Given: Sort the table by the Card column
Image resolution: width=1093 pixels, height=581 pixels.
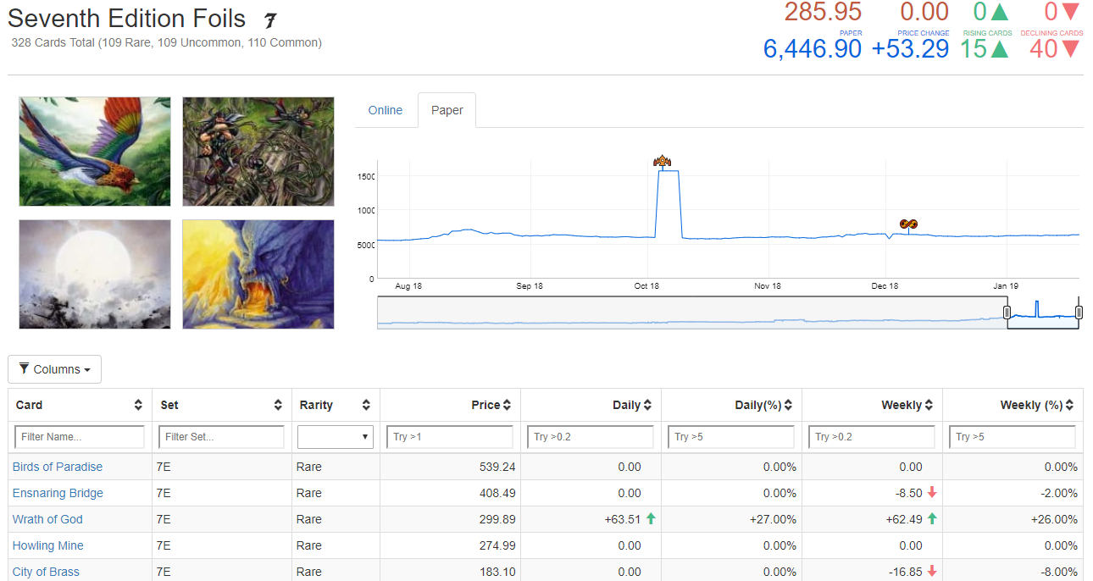Looking at the screenshot, I should 138,405.
